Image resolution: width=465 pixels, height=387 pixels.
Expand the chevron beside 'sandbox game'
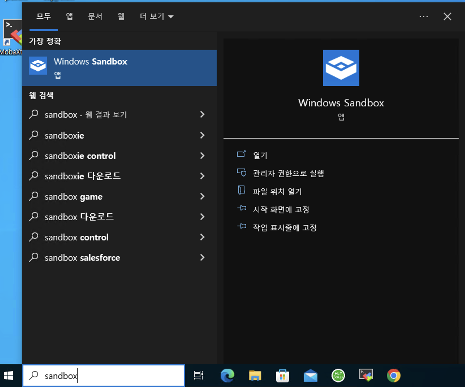click(x=202, y=196)
